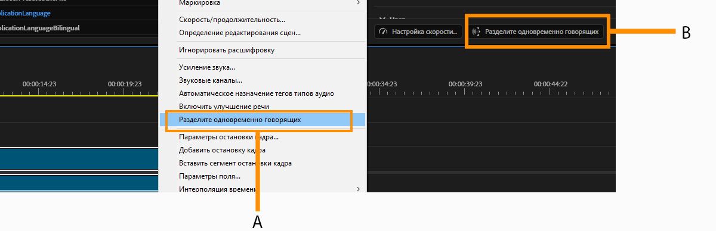Image resolution: width=716 pixels, height=231 pixels.
Task: Select Автоматическое назначение тегов типов аудио
Action: coord(263,93)
